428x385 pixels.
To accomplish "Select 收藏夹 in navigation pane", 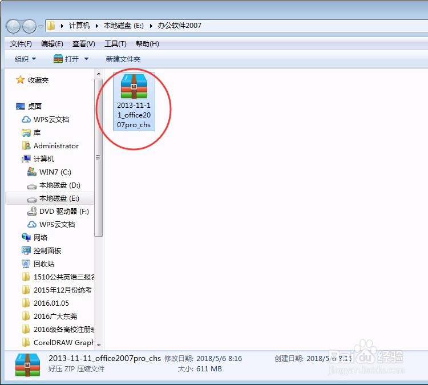I will pos(38,80).
